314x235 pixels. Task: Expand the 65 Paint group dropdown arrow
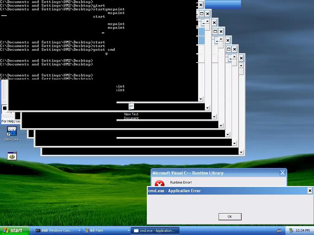(128, 231)
